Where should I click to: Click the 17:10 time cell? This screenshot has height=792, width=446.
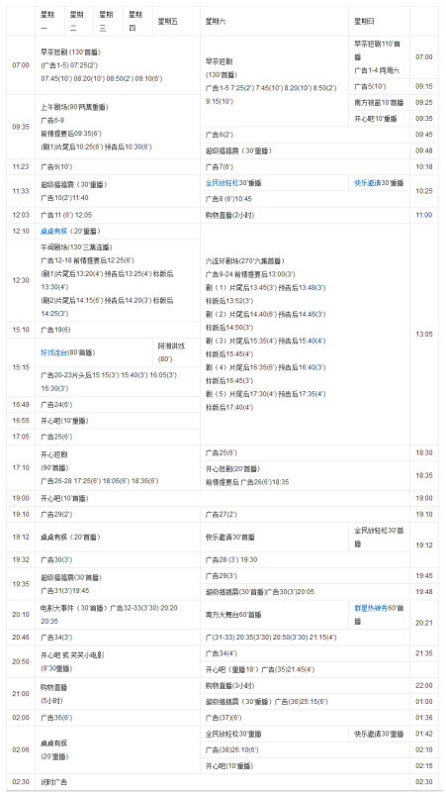[x=21, y=467]
